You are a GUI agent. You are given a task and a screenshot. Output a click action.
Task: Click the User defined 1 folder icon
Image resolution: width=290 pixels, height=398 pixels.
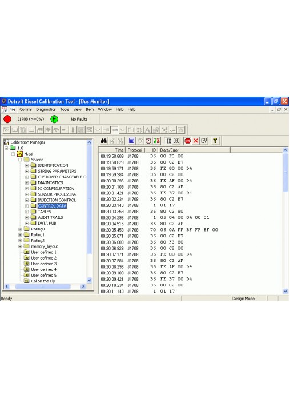coord(26,252)
